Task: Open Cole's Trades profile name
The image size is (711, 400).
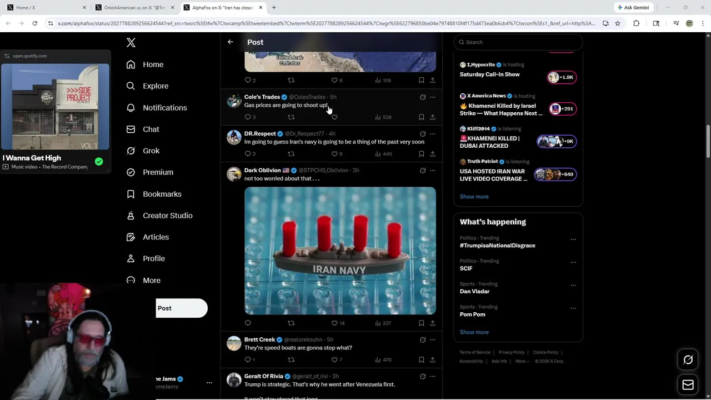Action: pos(262,97)
